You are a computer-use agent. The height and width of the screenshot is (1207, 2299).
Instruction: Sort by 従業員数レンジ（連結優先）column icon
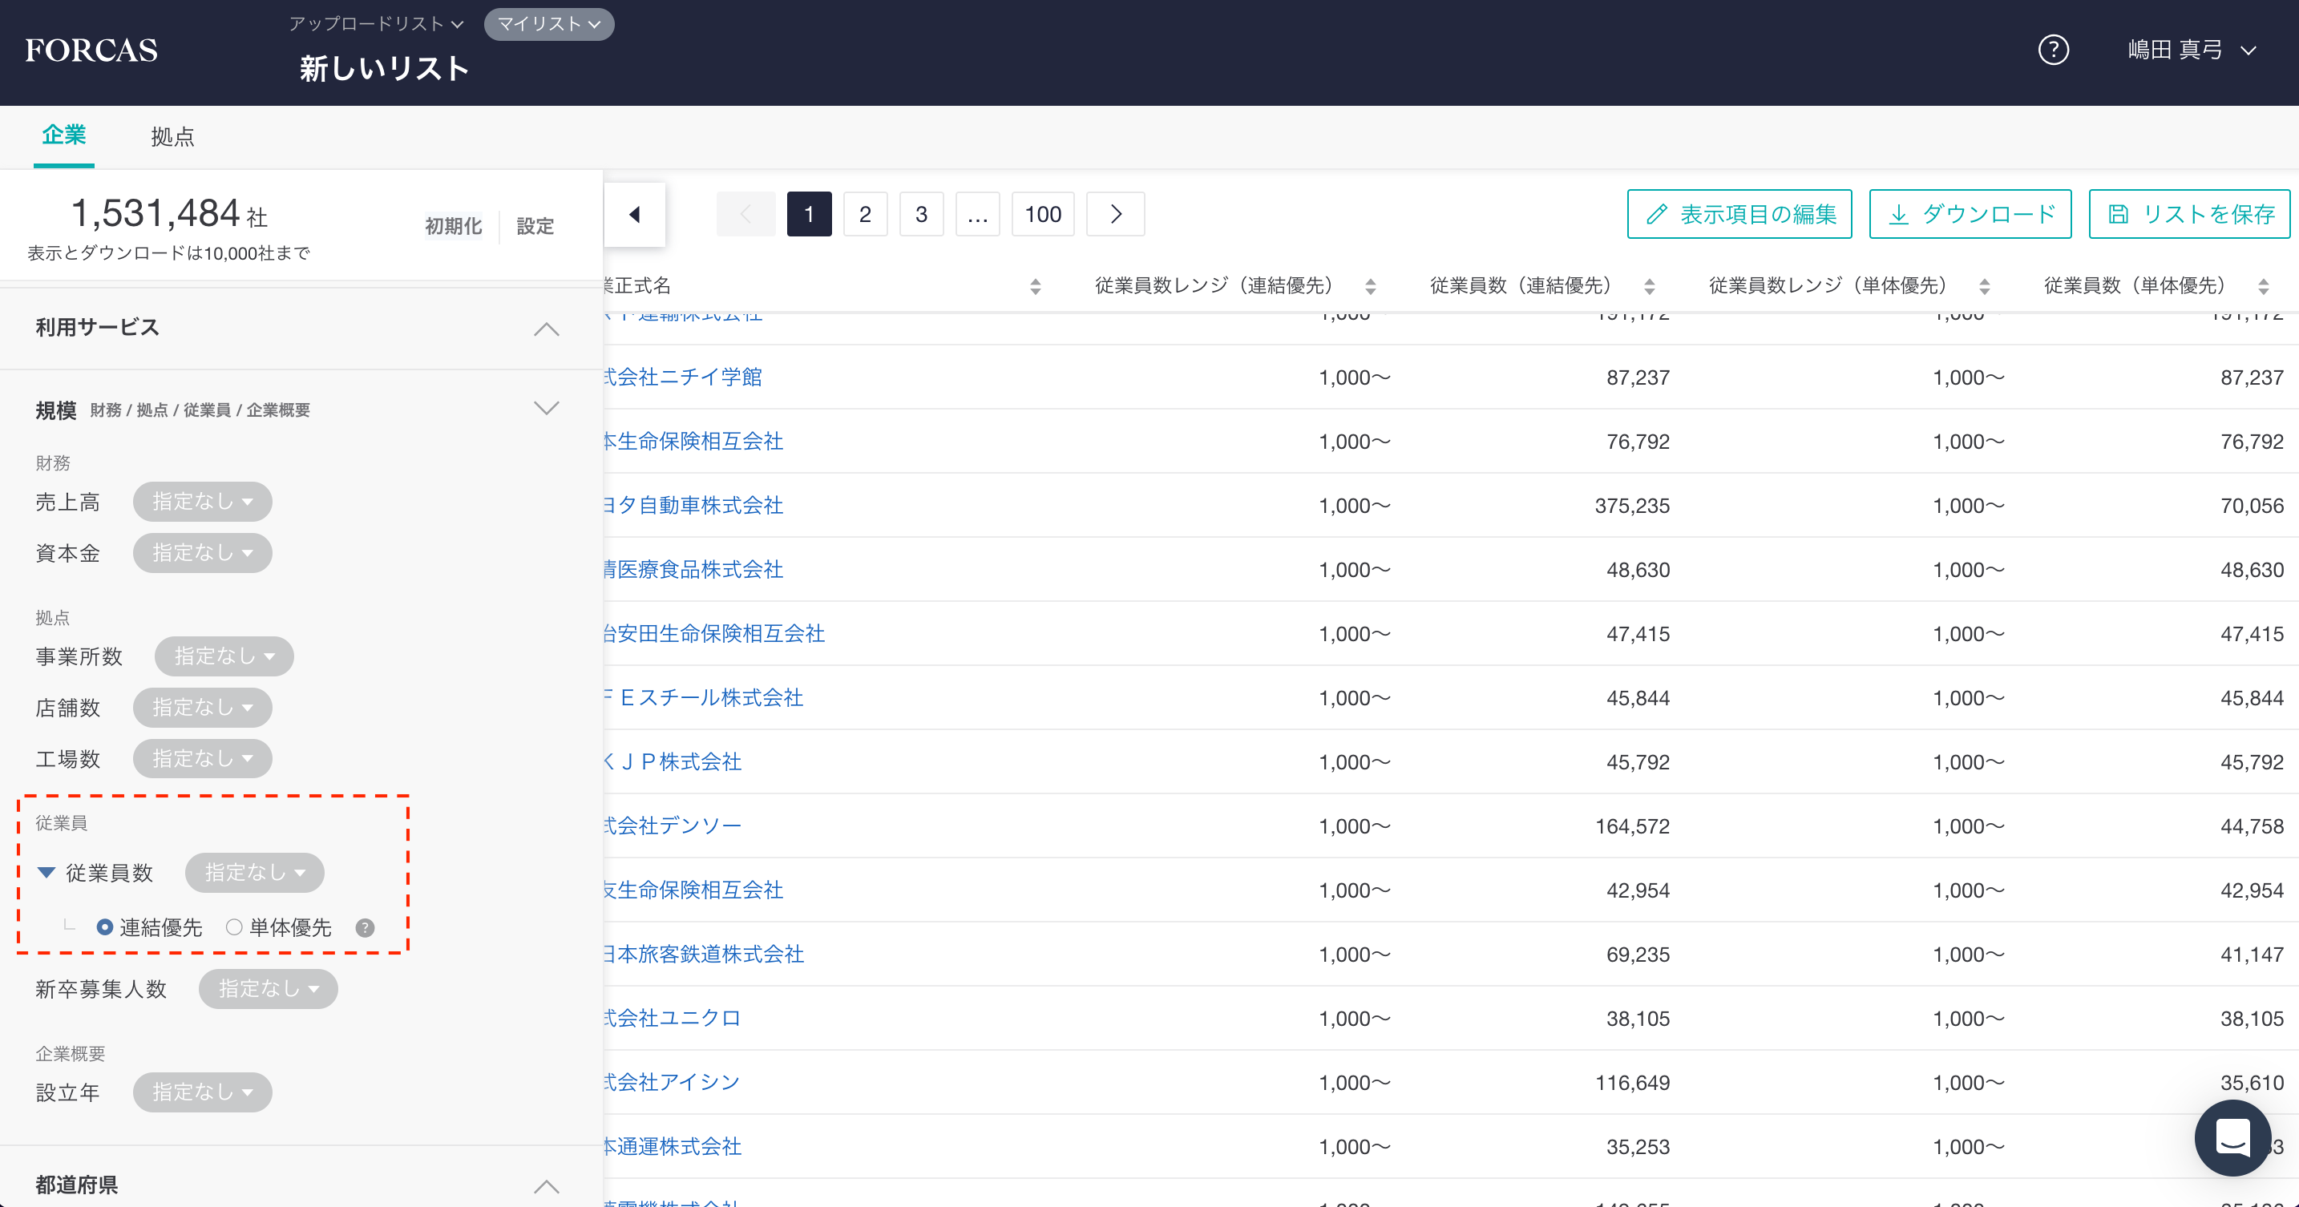click(x=1370, y=286)
